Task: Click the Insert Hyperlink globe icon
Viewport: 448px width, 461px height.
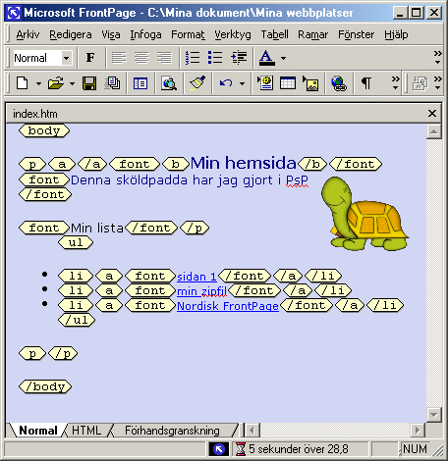Action: click(x=339, y=83)
